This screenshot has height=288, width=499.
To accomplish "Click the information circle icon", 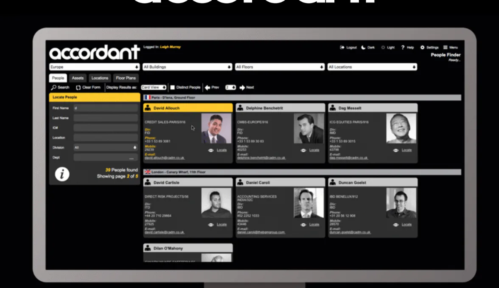I will tap(62, 174).
